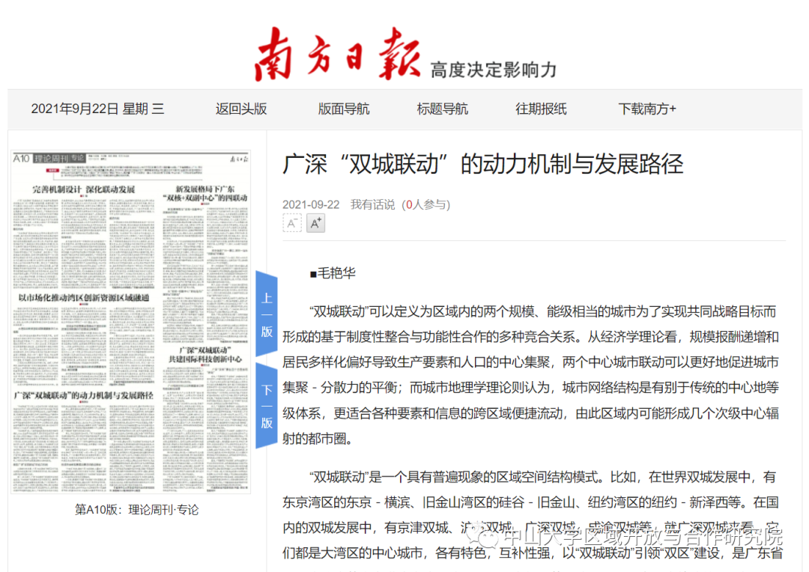The height and width of the screenshot is (572, 809).
Task: Open 标题导航 menu item
Action: click(442, 109)
